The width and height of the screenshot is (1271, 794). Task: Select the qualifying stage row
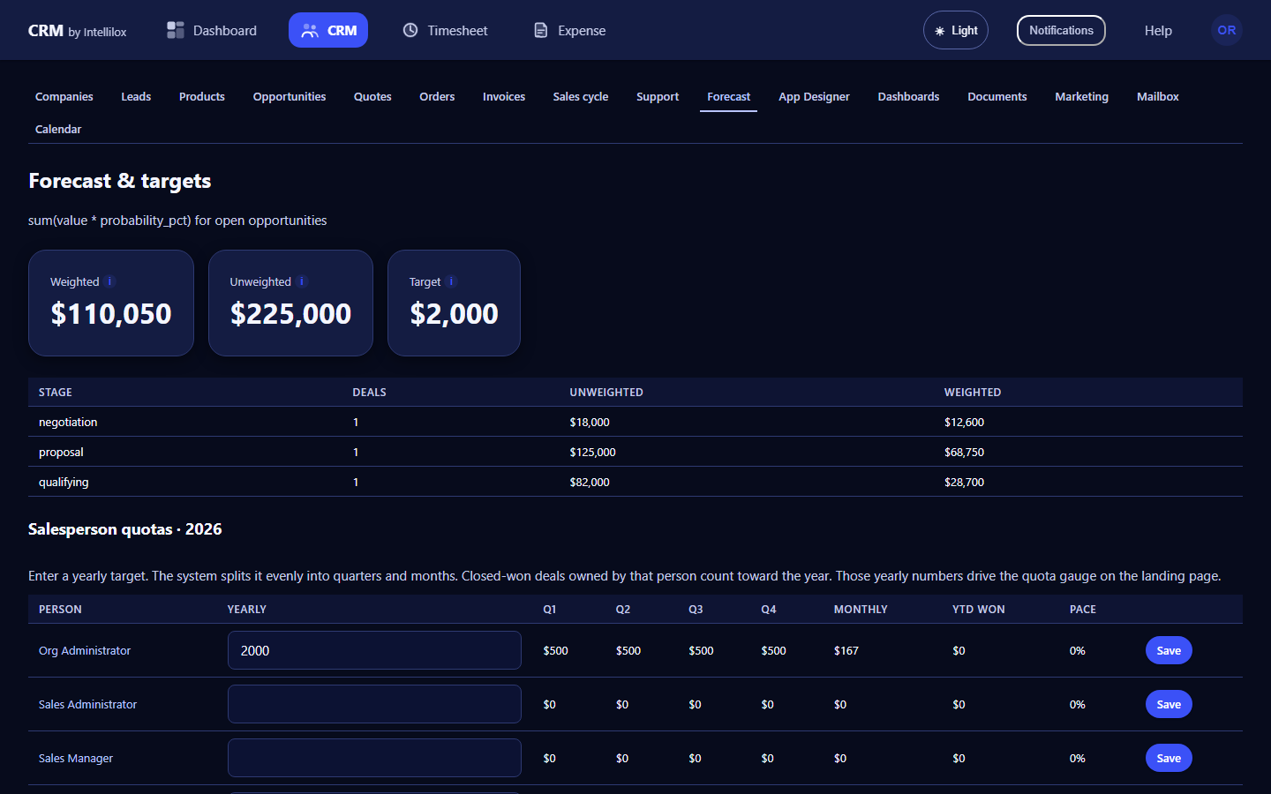tap(635, 482)
